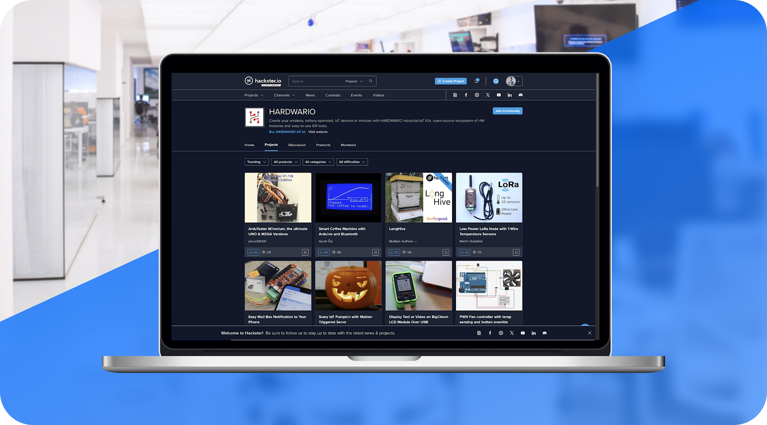The height and width of the screenshot is (425, 767).
Task: Open blog icon in the welcome banner
Action: tap(479, 333)
